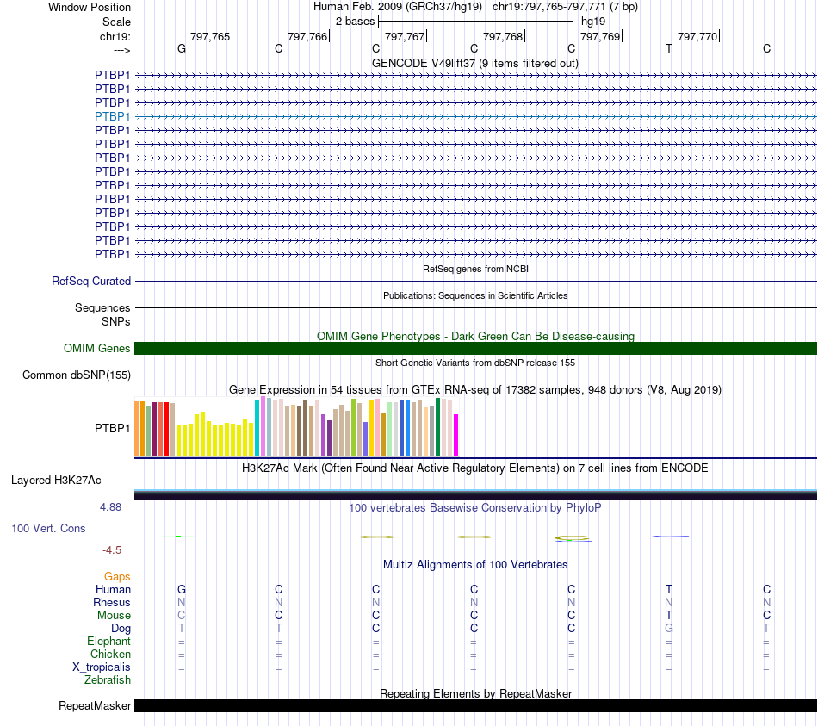The width and height of the screenshot is (818, 726).
Task: Click the '-4.5 _' PhyloP lower scale value
Action: (x=116, y=550)
